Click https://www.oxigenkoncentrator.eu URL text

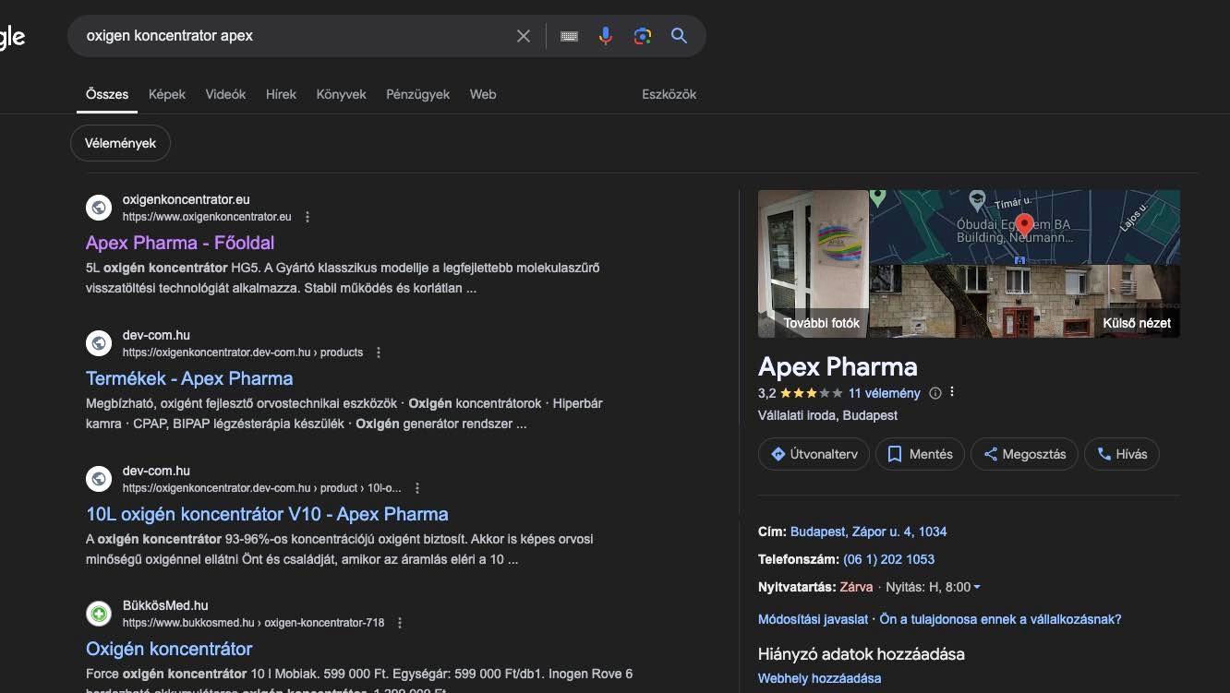pos(207,217)
